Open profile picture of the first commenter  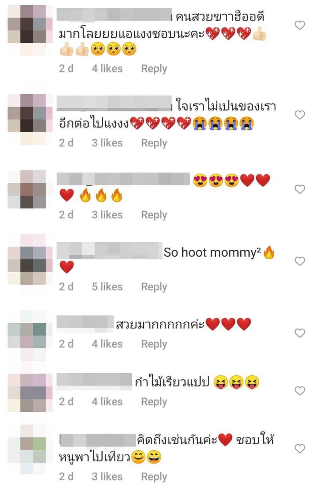tap(30, 31)
